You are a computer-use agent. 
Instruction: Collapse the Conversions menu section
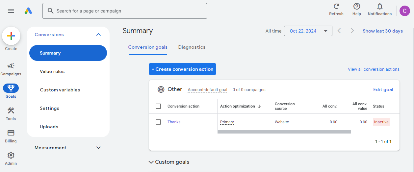[x=98, y=35]
